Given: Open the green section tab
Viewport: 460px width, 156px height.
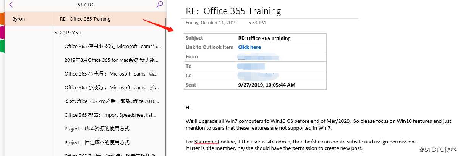Looking at the screenshot, I should (2, 46).
